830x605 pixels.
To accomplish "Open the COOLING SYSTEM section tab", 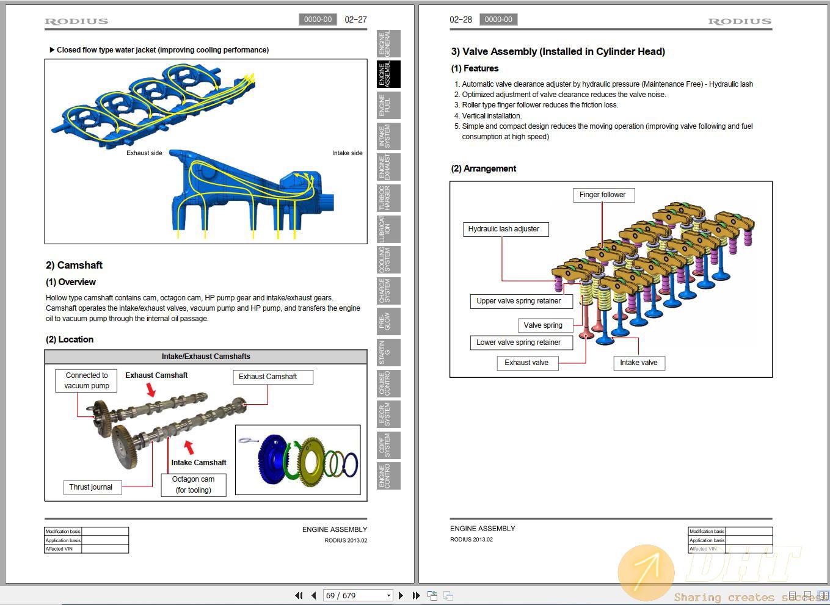I will (x=388, y=259).
